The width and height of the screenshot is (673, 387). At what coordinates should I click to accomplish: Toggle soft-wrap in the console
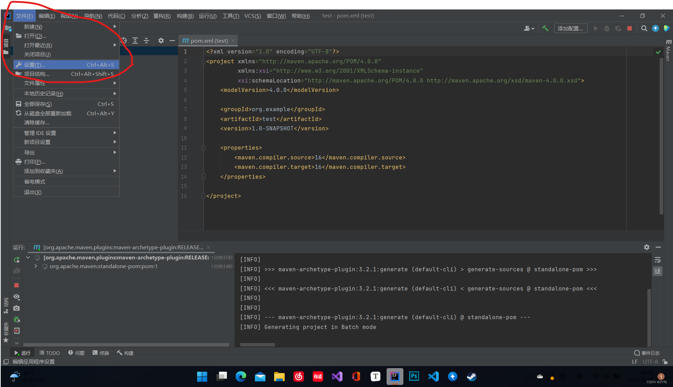coord(658,260)
